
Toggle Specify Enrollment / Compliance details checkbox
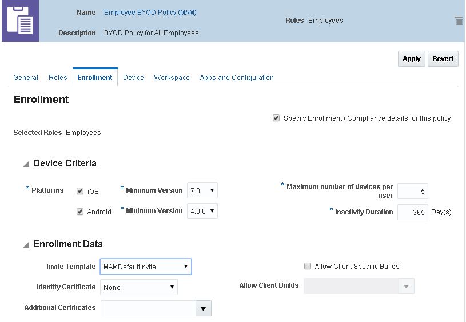point(276,118)
